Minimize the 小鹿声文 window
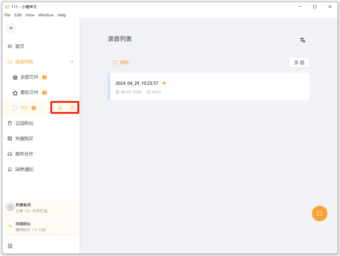 (300, 7)
